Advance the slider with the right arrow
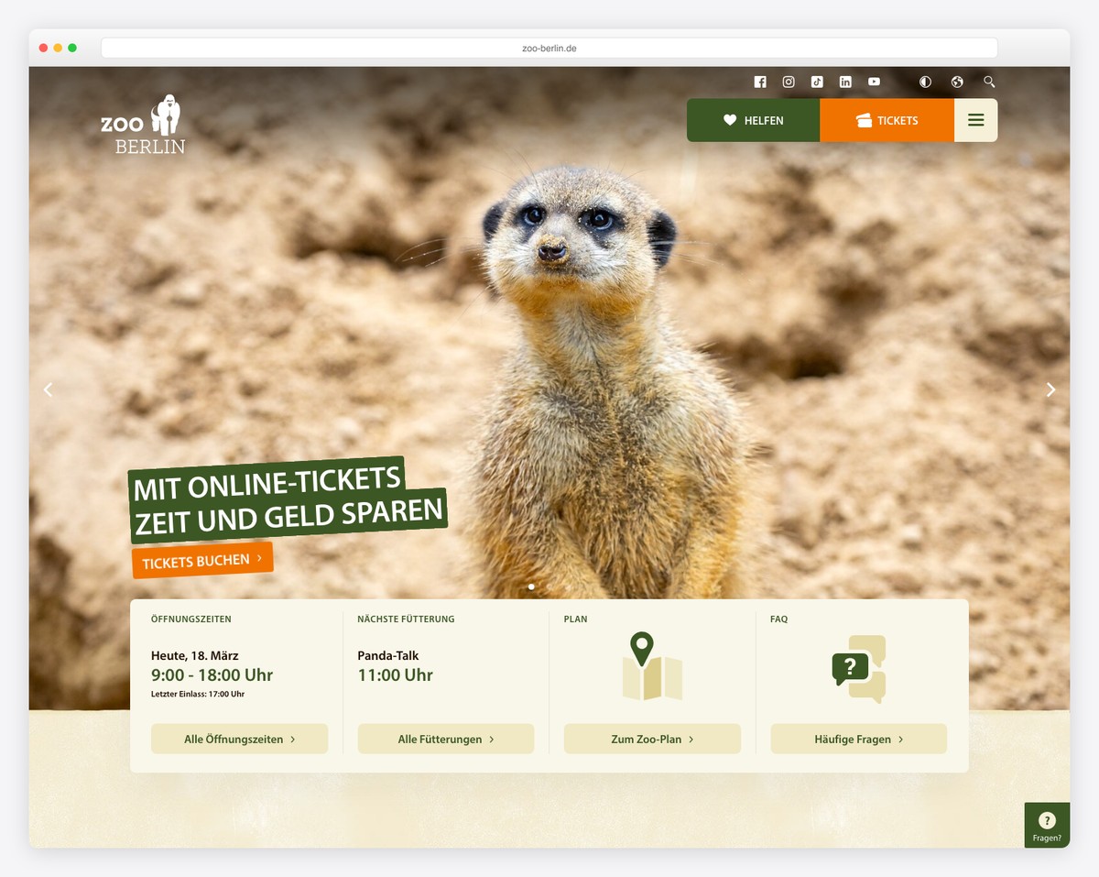 [1050, 389]
